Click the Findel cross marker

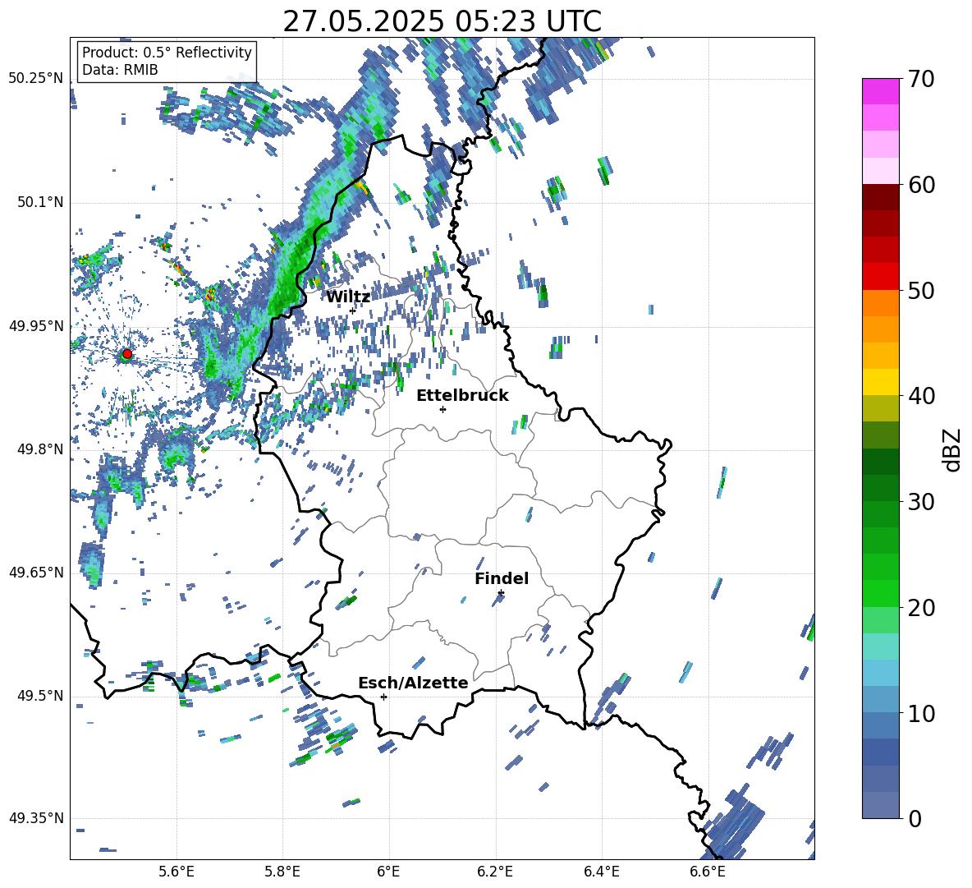[501, 593]
